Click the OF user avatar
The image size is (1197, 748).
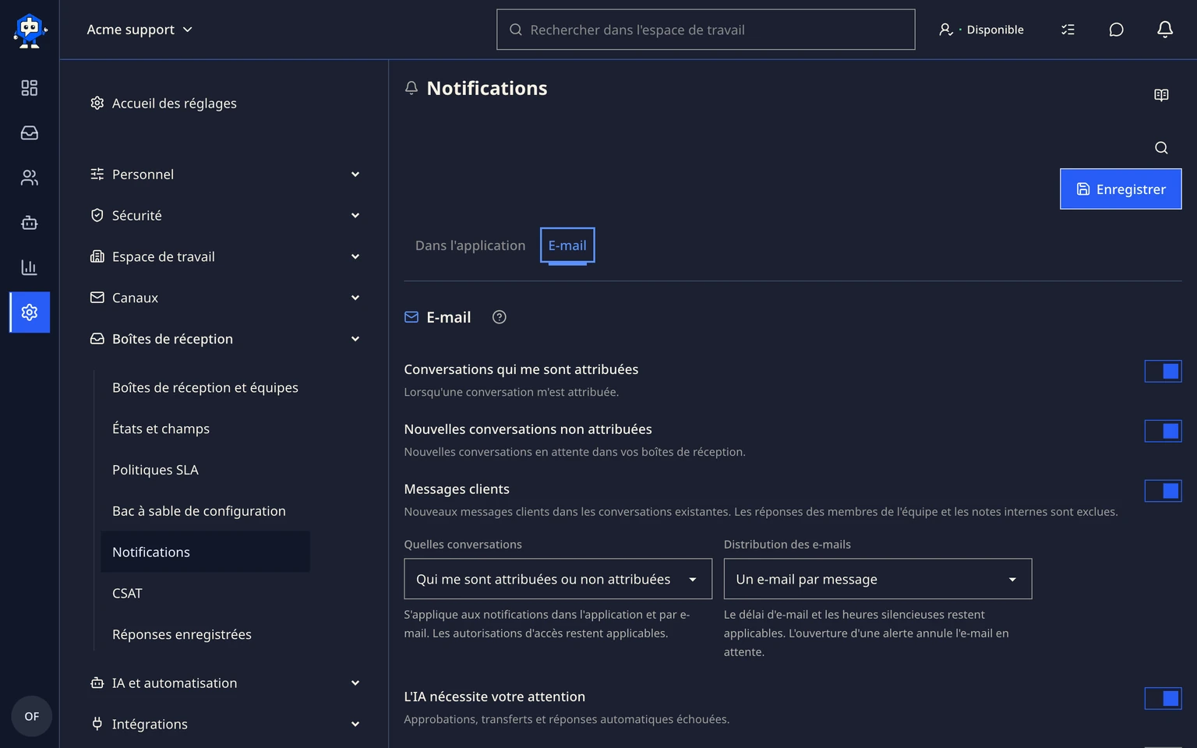[x=31, y=716]
